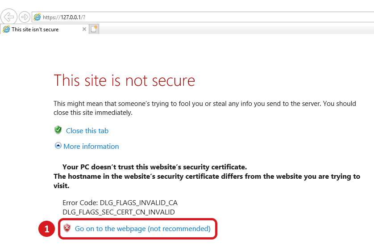
Task: Click the "This site is not secure" heading
Action: pos(124,80)
